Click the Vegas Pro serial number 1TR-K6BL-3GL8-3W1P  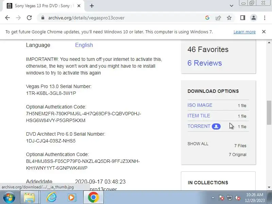click(x=51, y=93)
